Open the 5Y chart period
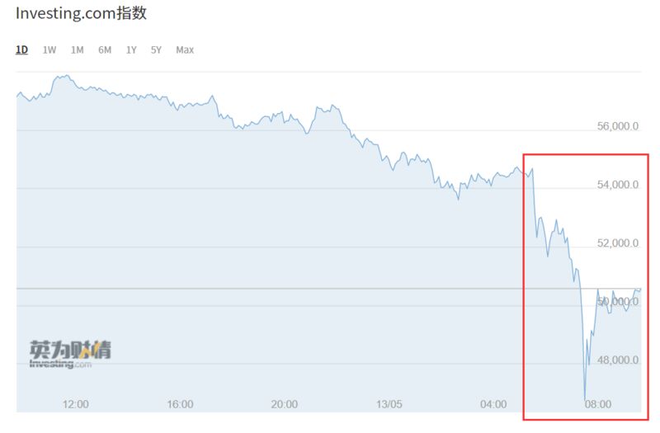Image resolution: width=660 pixels, height=433 pixels. (x=156, y=49)
